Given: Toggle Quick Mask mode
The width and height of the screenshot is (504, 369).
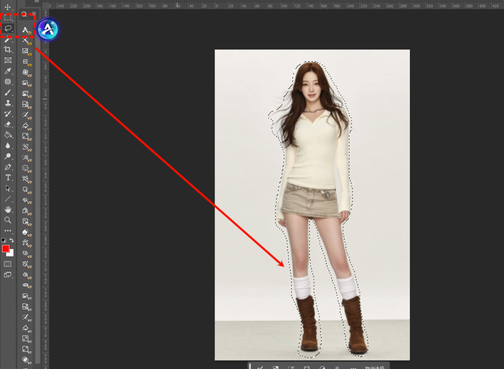Looking at the screenshot, I should click(8, 264).
